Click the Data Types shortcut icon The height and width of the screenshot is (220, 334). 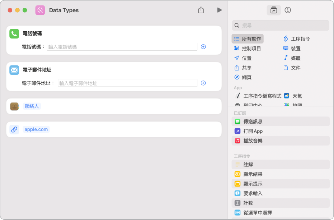40,10
